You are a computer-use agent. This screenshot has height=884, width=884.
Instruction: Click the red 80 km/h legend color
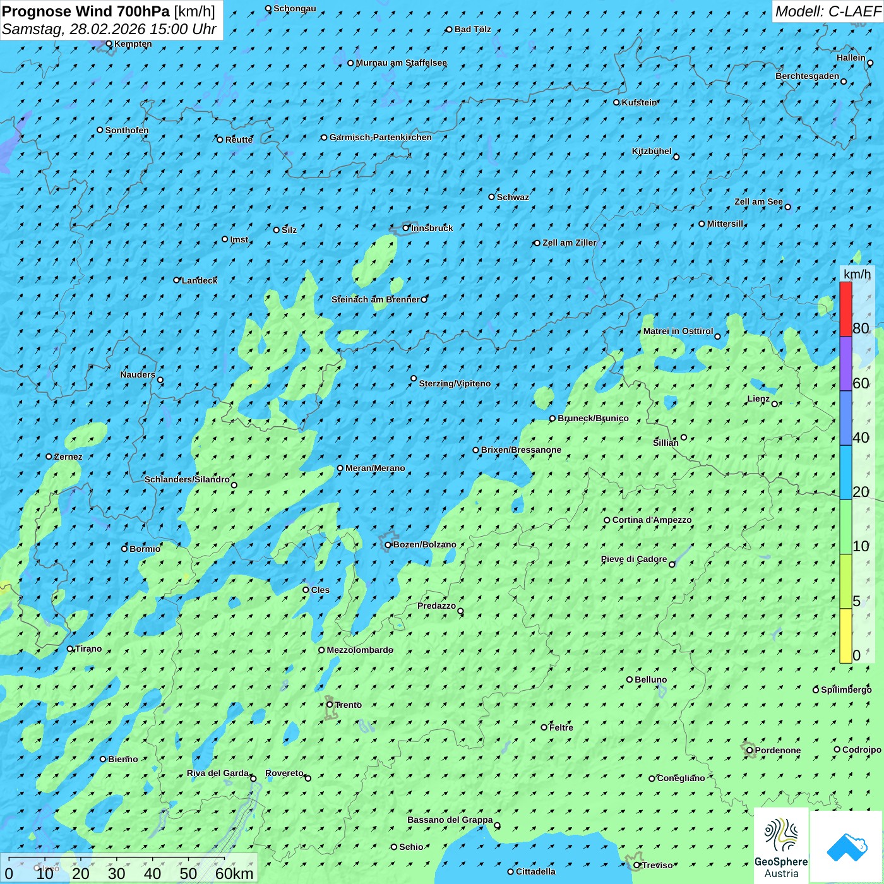point(845,309)
